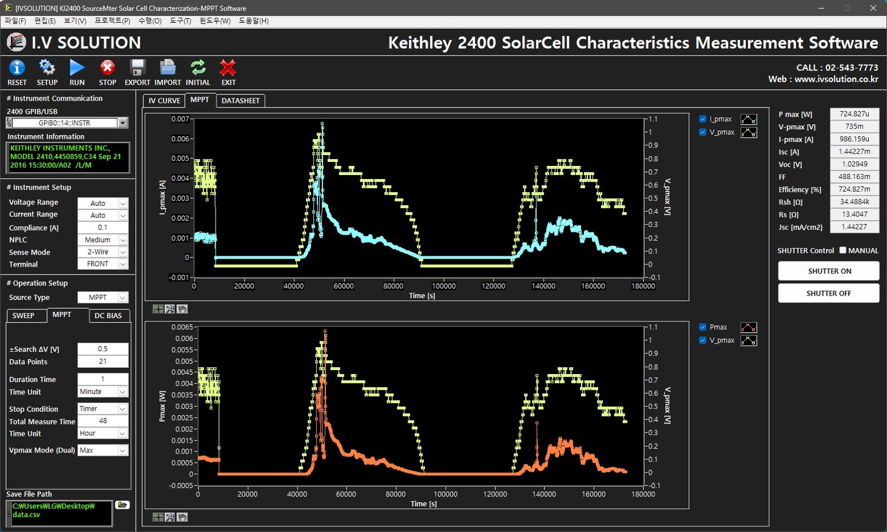The height and width of the screenshot is (532, 887).
Task: Open the bottom graph V_pmax plot style icon
Action: [x=749, y=340]
